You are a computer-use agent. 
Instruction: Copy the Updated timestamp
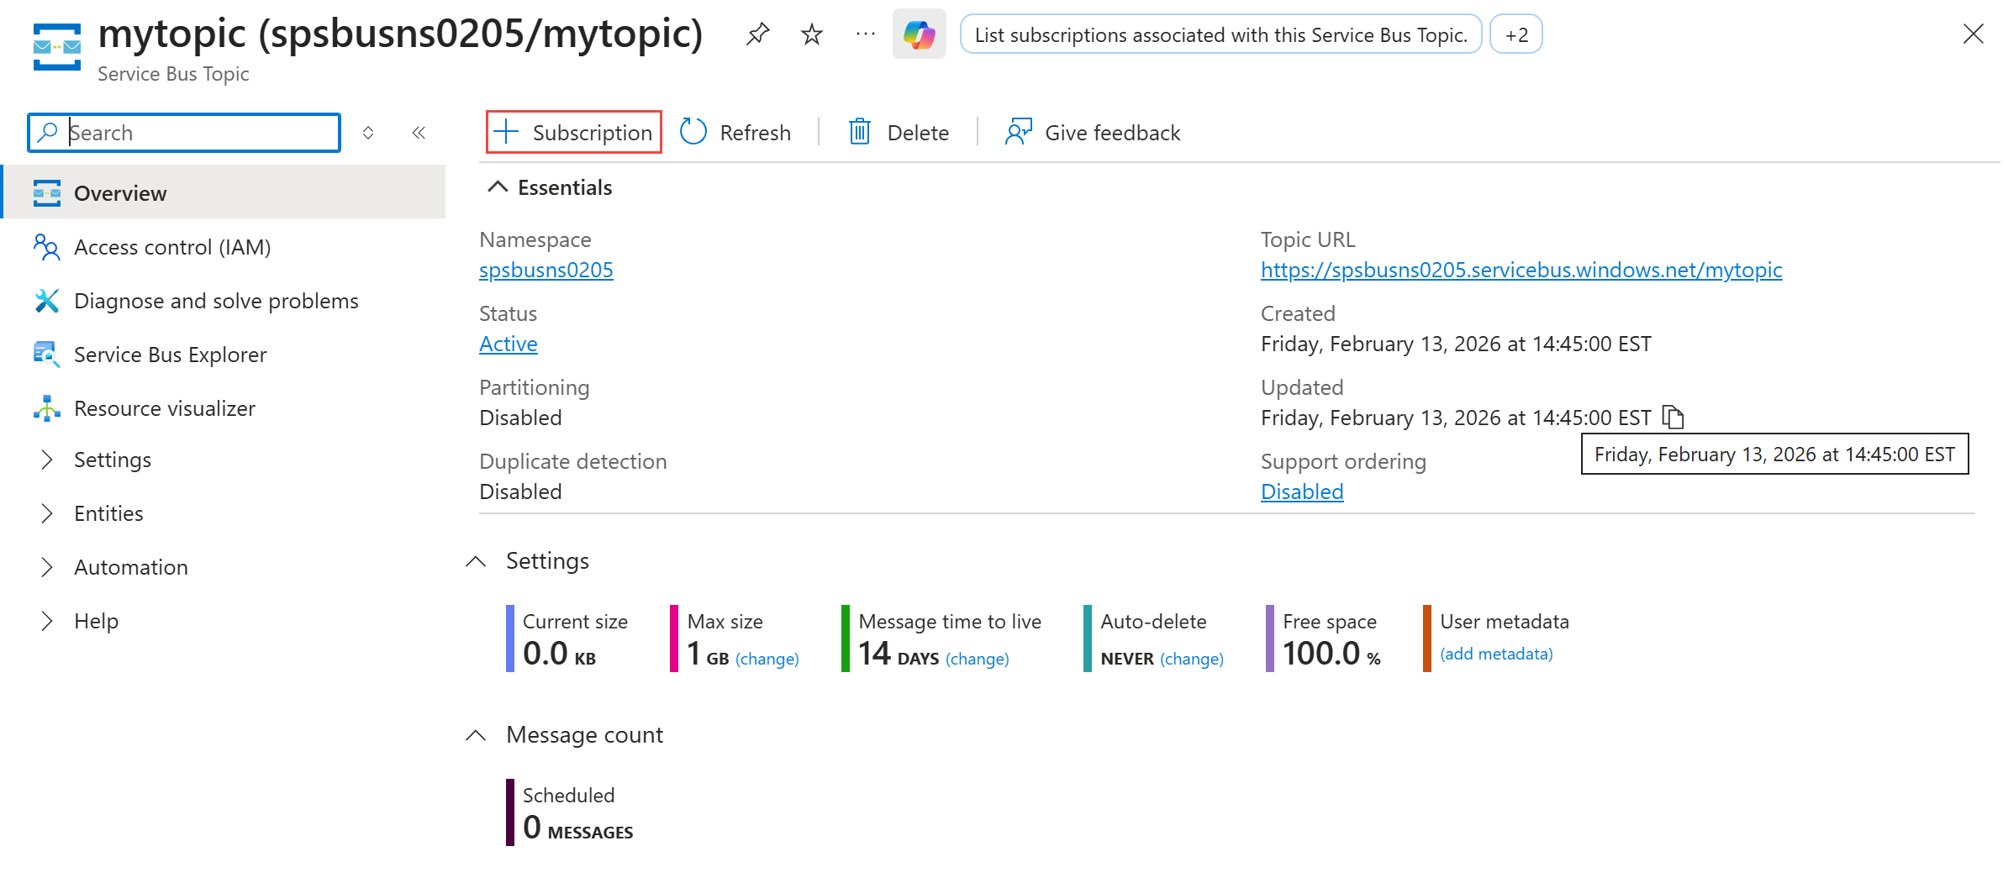tap(1672, 418)
